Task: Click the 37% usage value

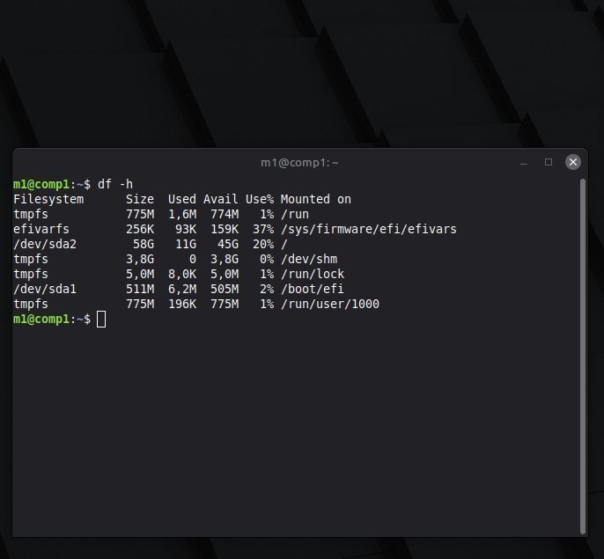Action: 263,229
